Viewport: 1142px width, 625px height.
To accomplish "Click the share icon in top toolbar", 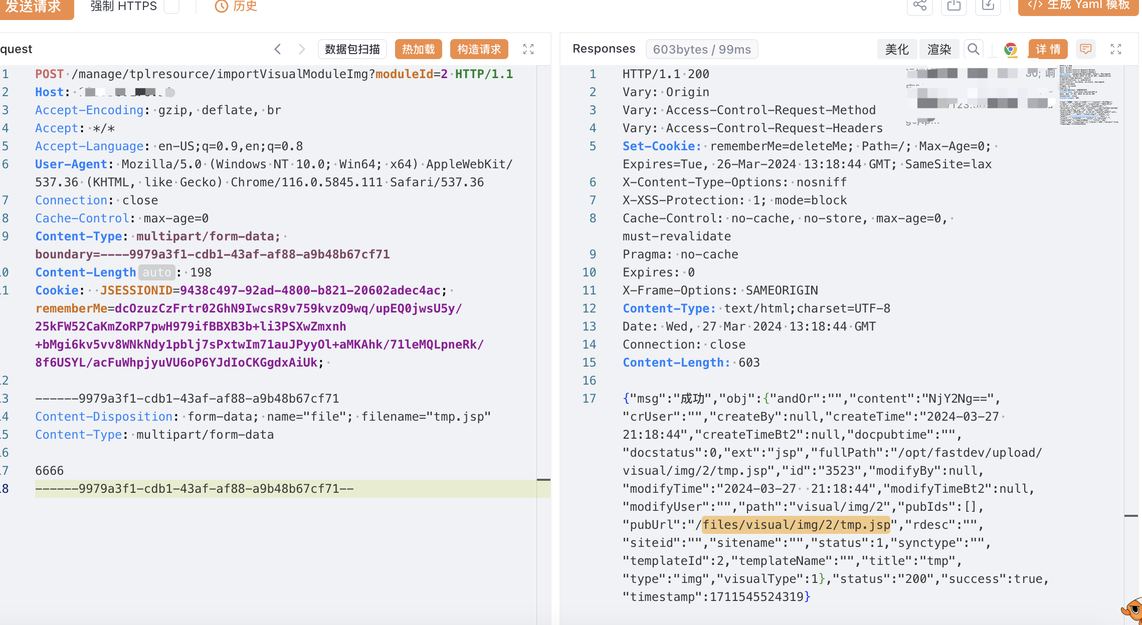I will pyautogui.click(x=920, y=6).
